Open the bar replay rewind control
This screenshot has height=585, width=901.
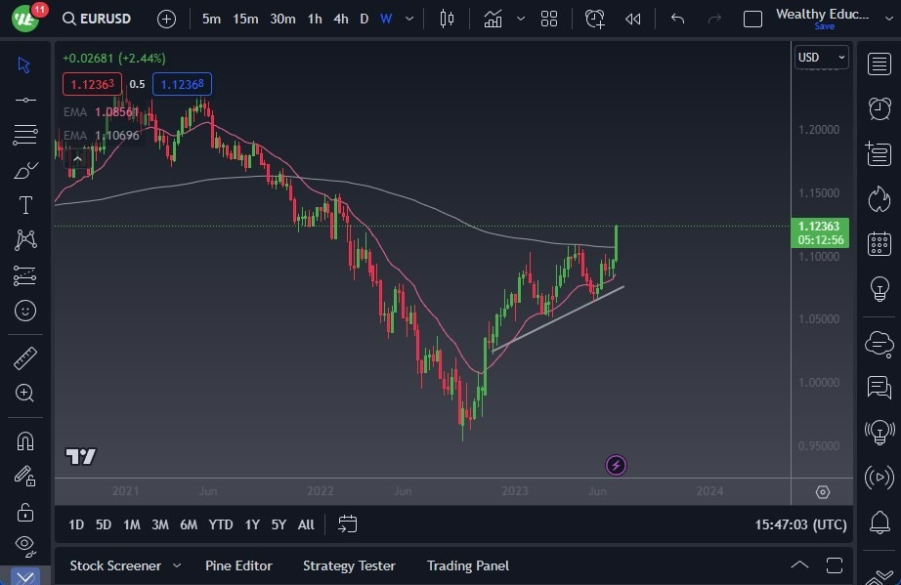point(632,18)
